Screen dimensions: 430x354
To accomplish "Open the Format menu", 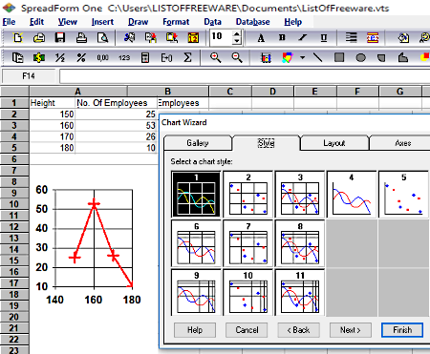I will tap(176, 22).
